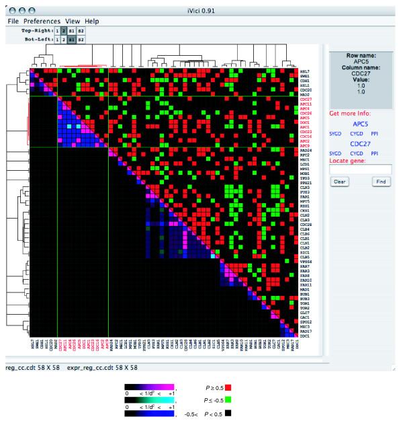Screen dimensions: 403x423
Task: Click the GLC7 row label
Action: coord(305,313)
